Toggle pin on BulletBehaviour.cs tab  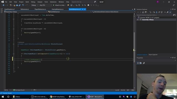(83, 9)
